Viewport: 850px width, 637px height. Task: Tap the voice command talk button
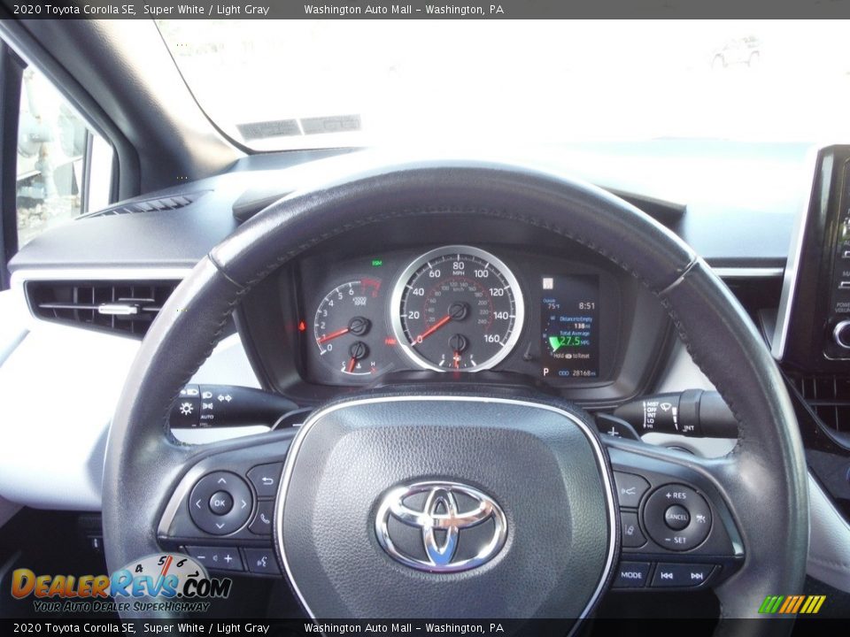pos(261,562)
